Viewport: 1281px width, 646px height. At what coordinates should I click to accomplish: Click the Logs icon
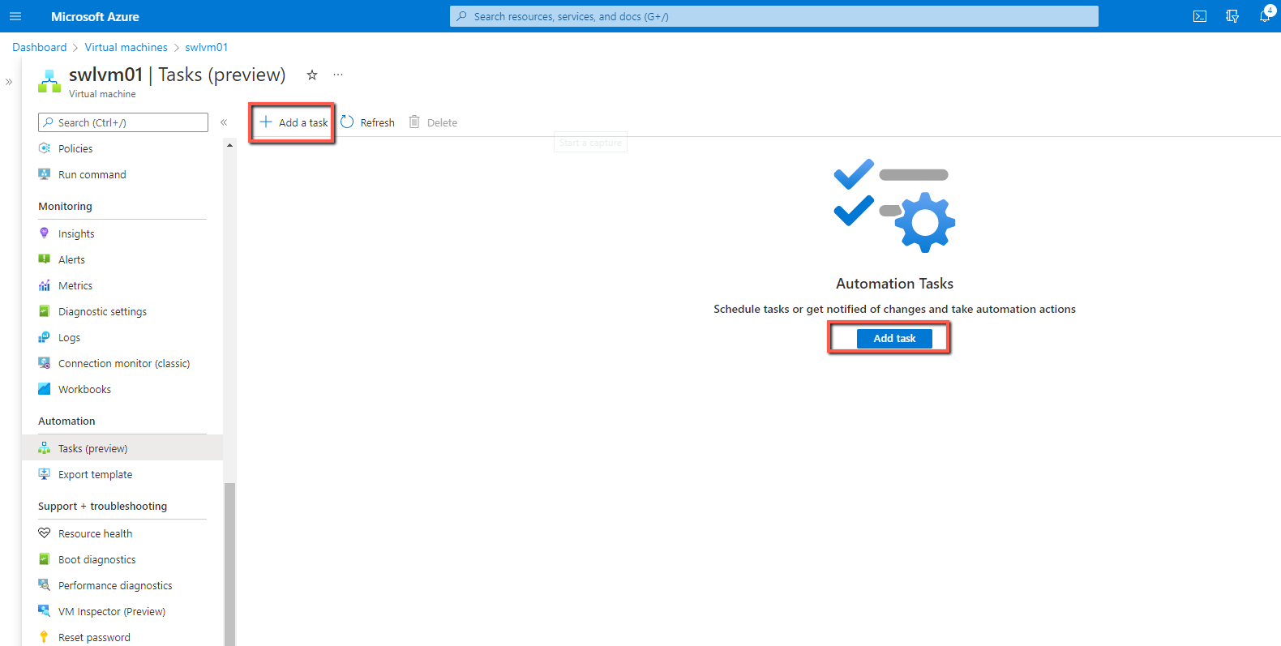point(45,337)
